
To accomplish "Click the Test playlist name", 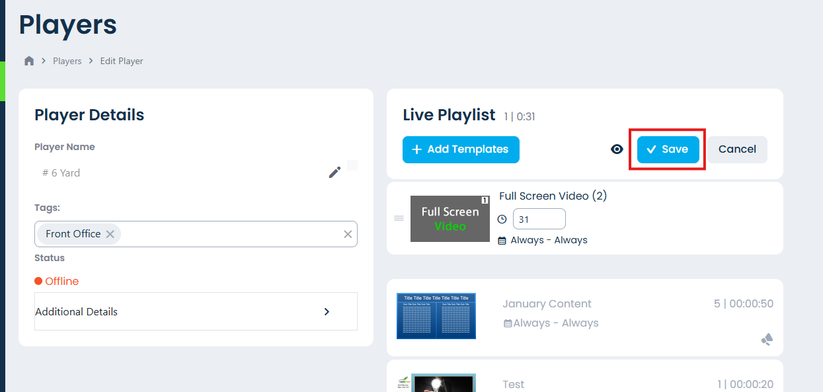I will (x=514, y=385).
